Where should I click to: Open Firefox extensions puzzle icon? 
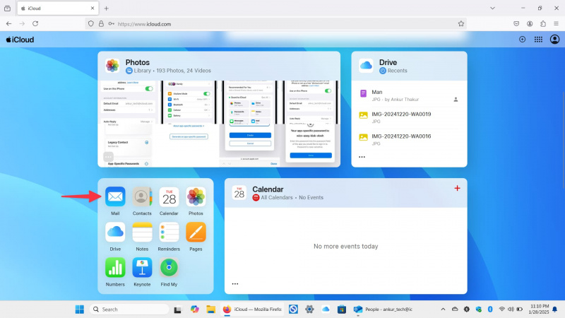click(543, 24)
